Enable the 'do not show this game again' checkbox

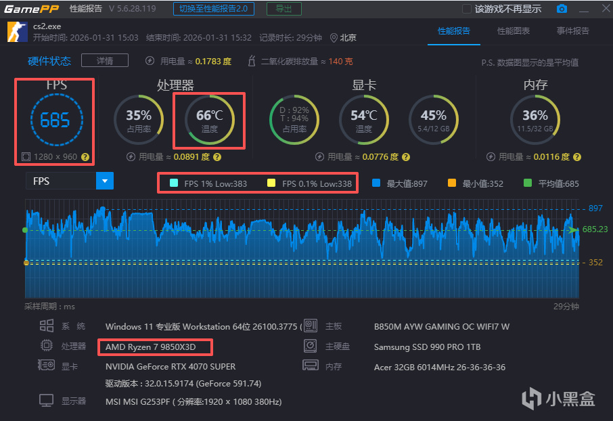click(x=466, y=9)
